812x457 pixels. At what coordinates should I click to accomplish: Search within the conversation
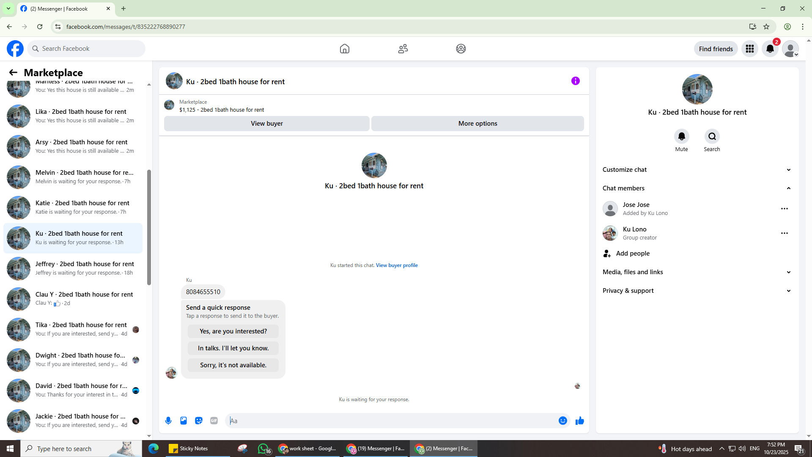pyautogui.click(x=712, y=136)
